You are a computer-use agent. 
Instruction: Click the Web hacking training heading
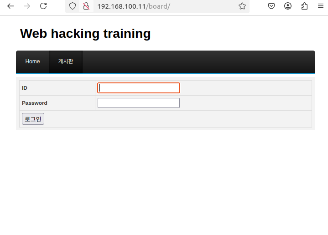[x=85, y=34]
